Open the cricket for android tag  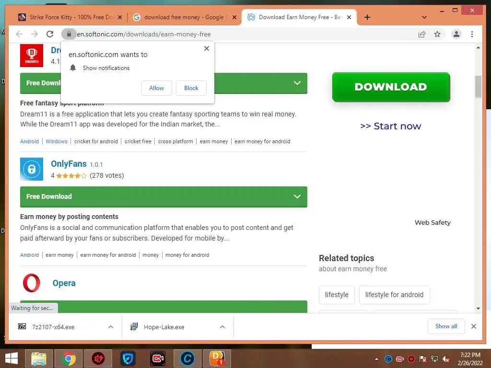(x=96, y=141)
